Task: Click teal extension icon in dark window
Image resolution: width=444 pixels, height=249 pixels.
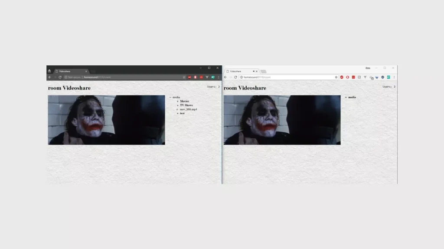Action: click(x=213, y=77)
